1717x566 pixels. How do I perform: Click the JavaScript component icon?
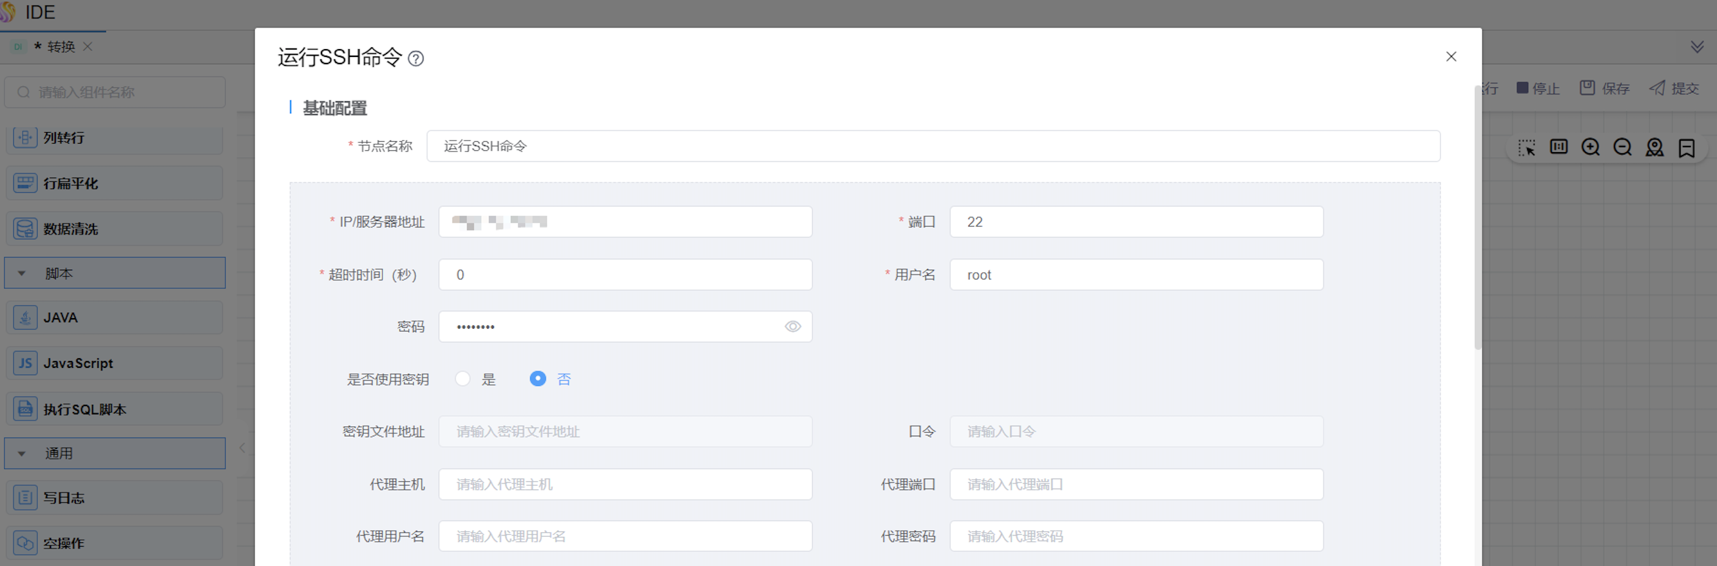25,363
